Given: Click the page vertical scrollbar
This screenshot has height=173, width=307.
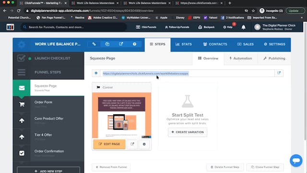Looking at the screenshot, I should tap(305, 81).
